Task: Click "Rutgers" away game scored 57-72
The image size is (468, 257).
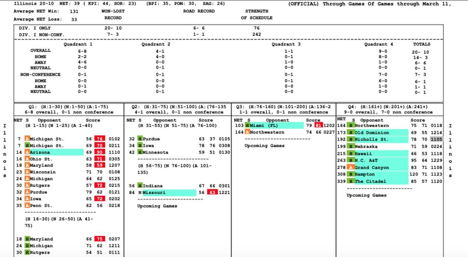Action: [40, 186]
